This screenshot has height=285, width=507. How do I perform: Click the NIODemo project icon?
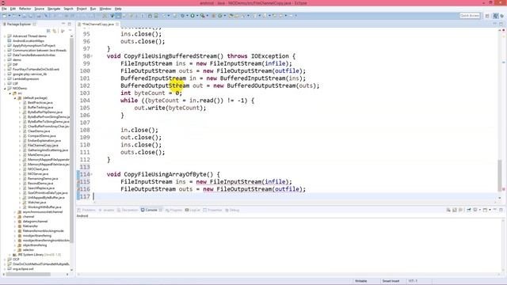point(10,88)
